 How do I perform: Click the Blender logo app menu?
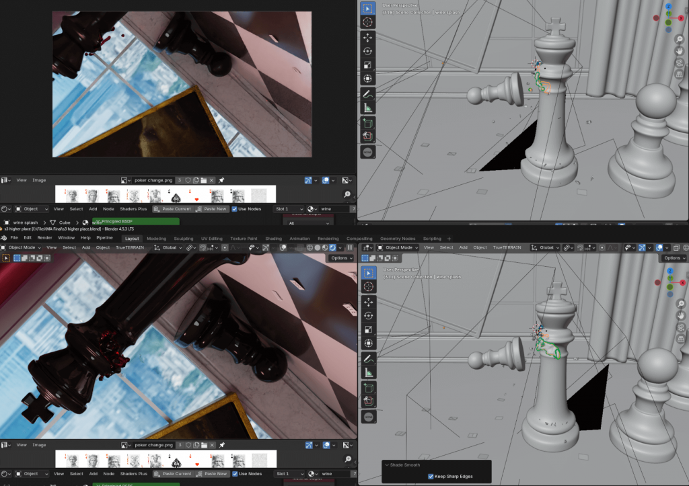[x=4, y=238]
